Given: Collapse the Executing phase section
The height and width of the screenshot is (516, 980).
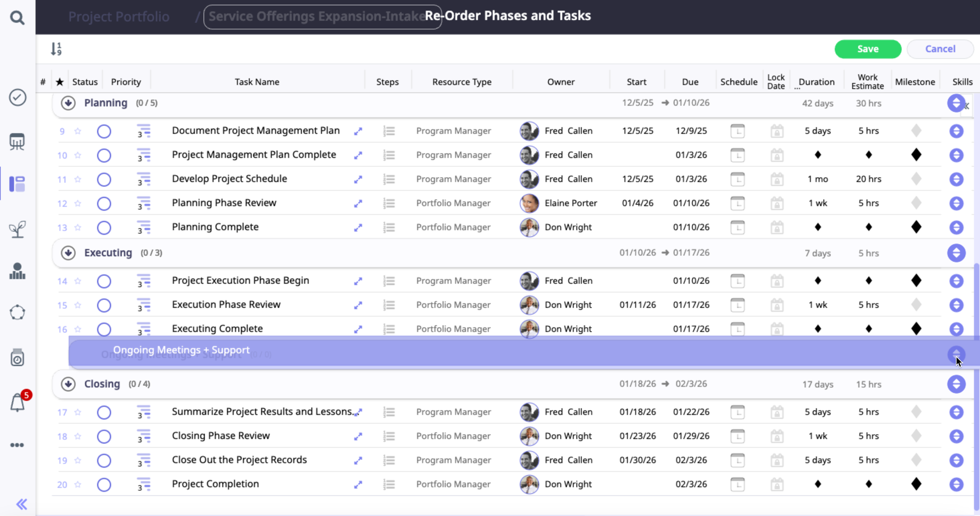Looking at the screenshot, I should click(68, 253).
